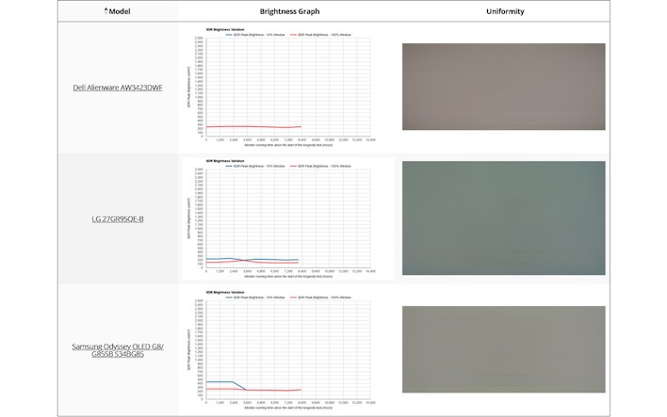Image resolution: width=667 pixels, height=417 pixels.
Task: Open the LG 27GR95QE-B model link
Action: pyautogui.click(x=118, y=219)
